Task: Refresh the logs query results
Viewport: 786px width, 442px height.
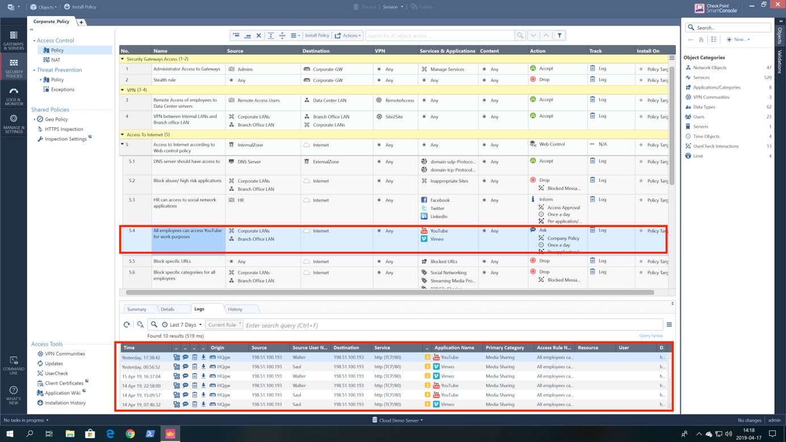Action: tap(127, 325)
